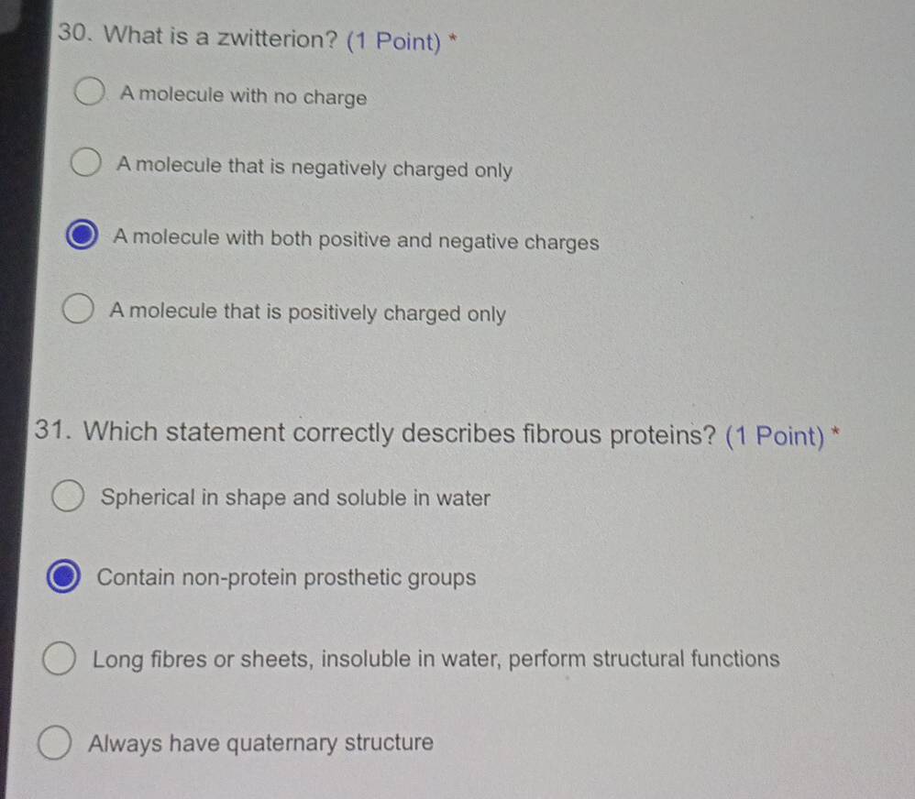Click '(1 Point)' label on question 31
Screen dimensions: 915x799
pos(775,436)
